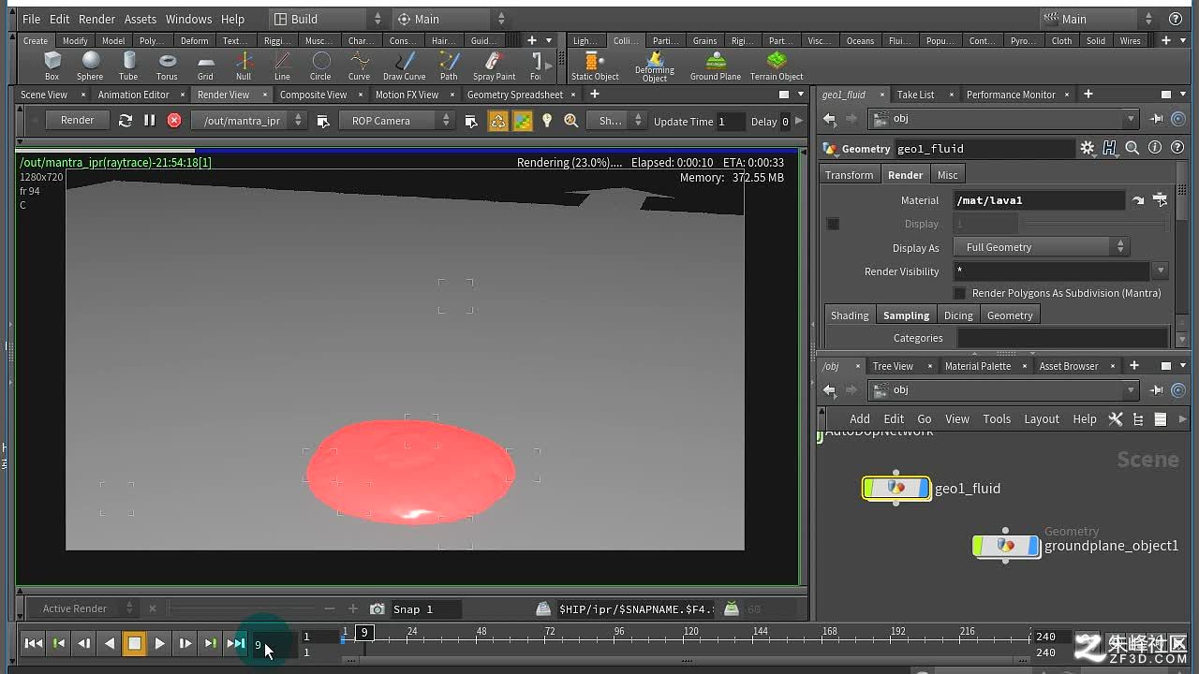This screenshot has width=1199, height=674.
Task: Switch to the Composite View tab
Action: pyautogui.click(x=313, y=95)
